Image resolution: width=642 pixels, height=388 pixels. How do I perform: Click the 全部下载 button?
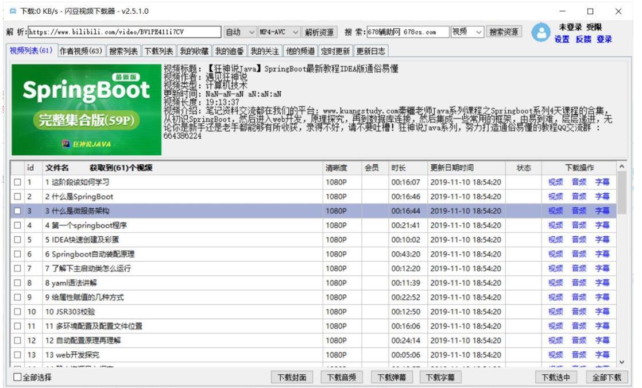(606, 378)
